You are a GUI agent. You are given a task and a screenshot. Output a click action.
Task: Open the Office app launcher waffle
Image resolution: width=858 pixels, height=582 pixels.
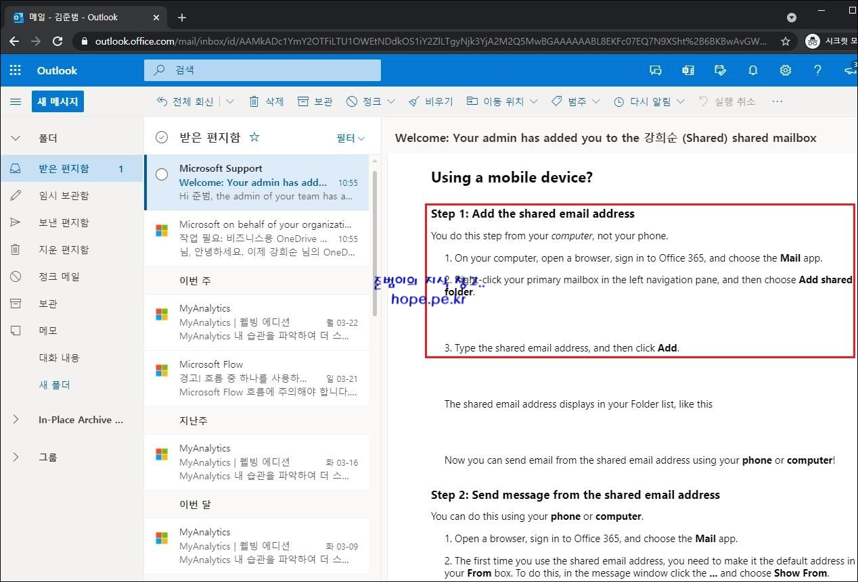point(15,70)
